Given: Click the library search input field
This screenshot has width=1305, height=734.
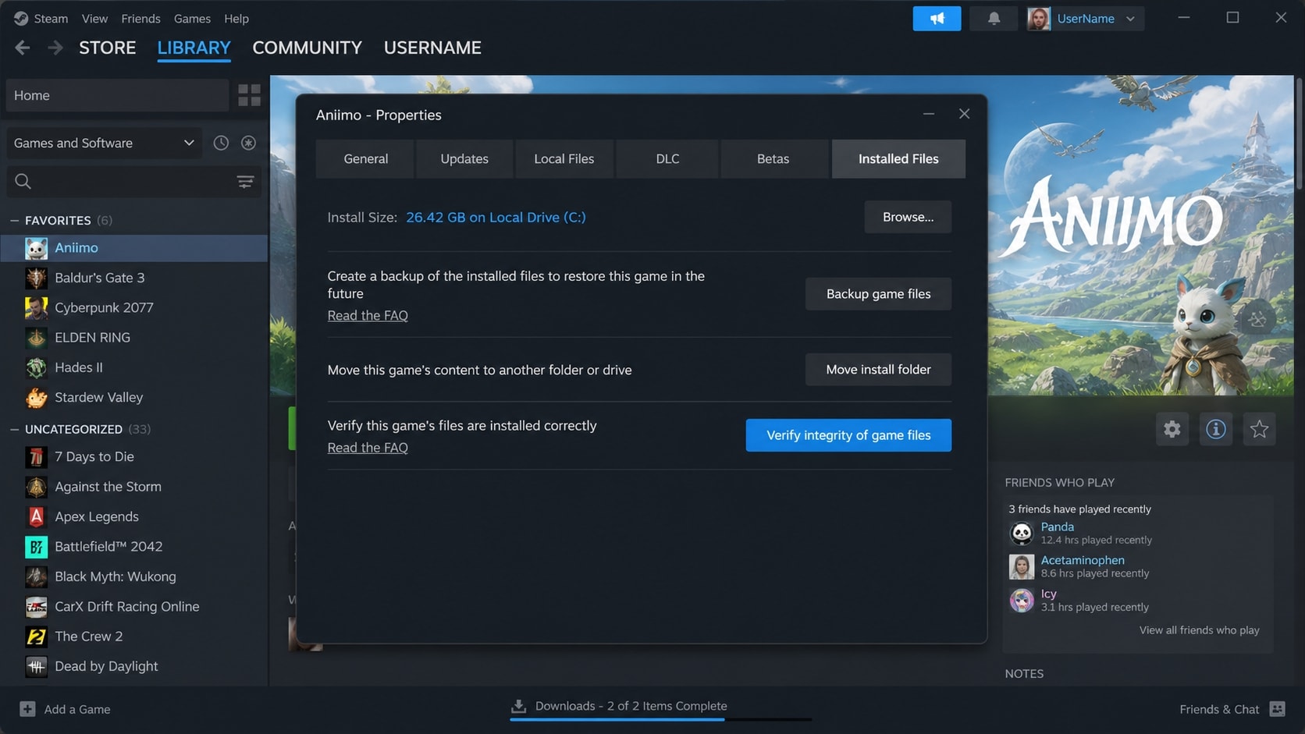Looking at the screenshot, I should pyautogui.click(x=133, y=182).
